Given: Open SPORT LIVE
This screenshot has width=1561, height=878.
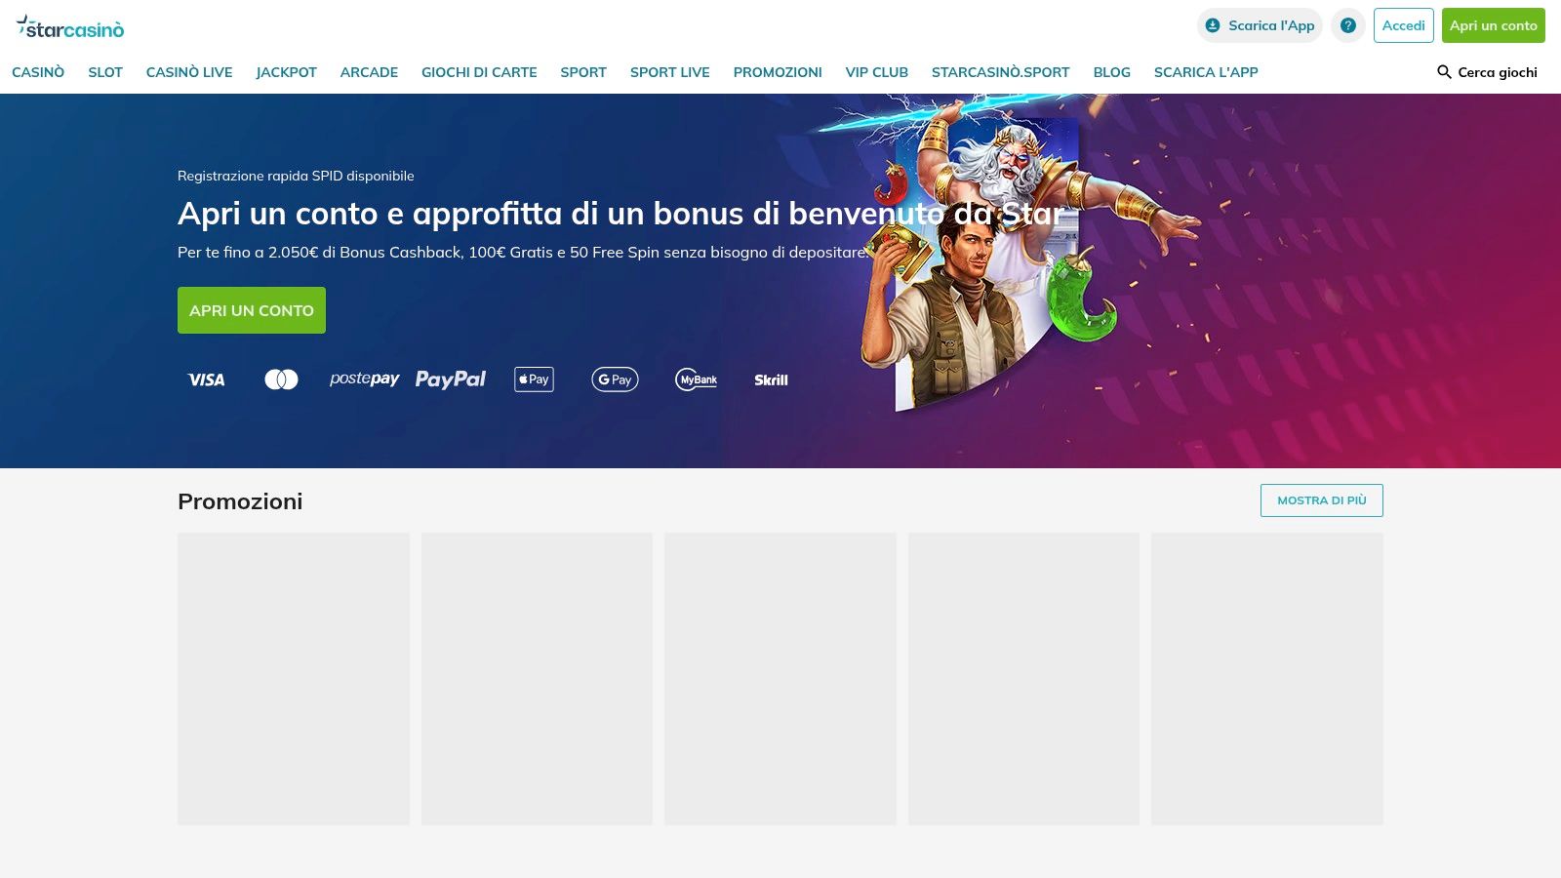Looking at the screenshot, I should (670, 72).
